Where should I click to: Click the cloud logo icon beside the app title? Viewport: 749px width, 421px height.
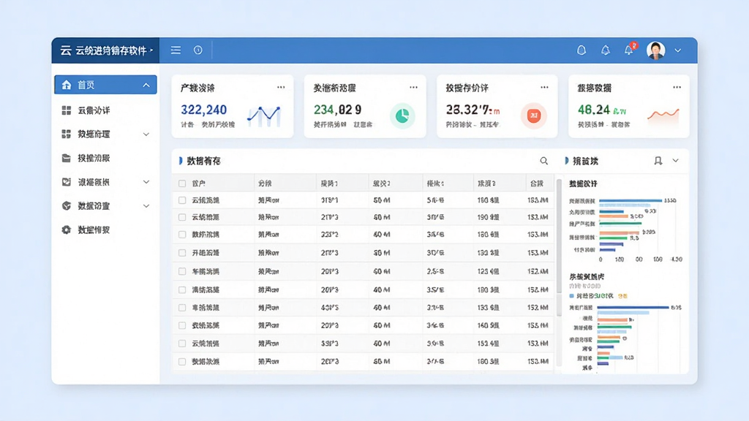click(66, 50)
